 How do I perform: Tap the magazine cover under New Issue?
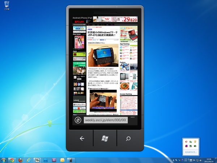[x=80, y=42]
